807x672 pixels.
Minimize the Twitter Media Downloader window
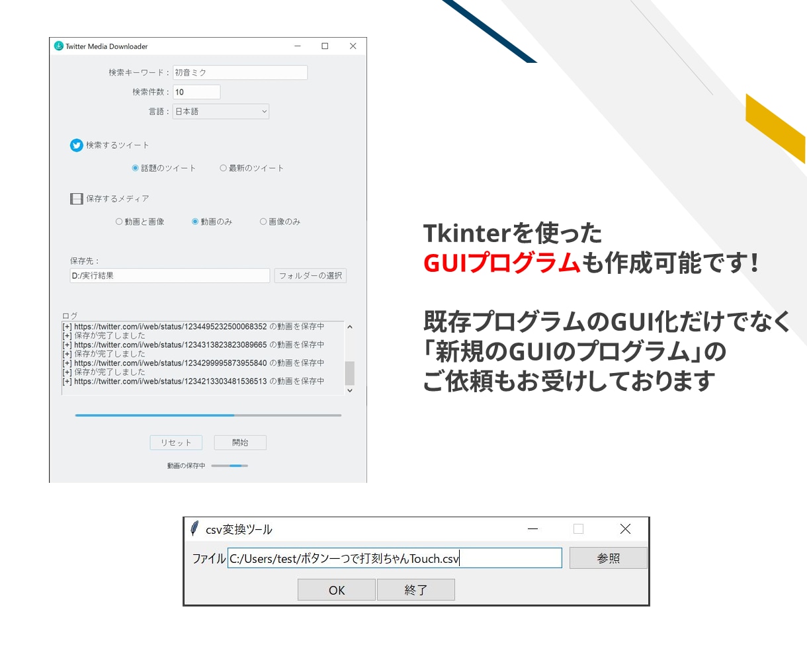pos(298,46)
